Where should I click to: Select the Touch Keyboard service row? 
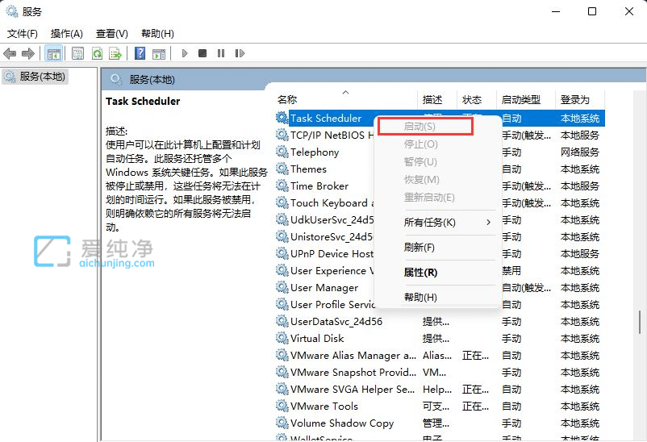click(x=440, y=202)
